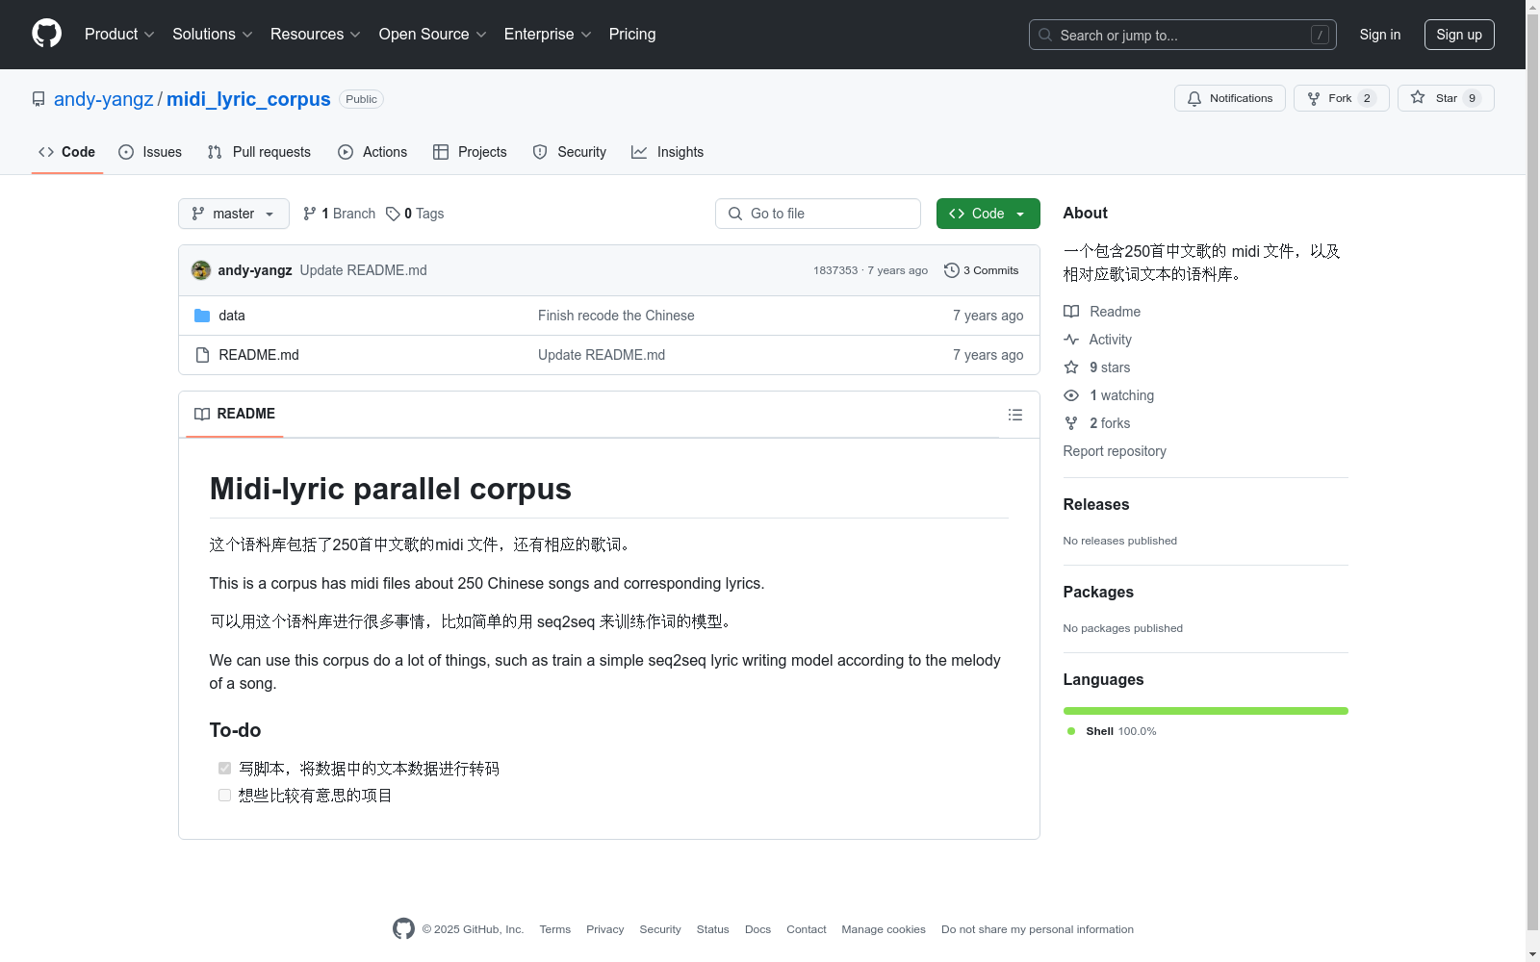Click the andy-yangz avatar in commit row
1540x962 pixels.
click(x=201, y=270)
